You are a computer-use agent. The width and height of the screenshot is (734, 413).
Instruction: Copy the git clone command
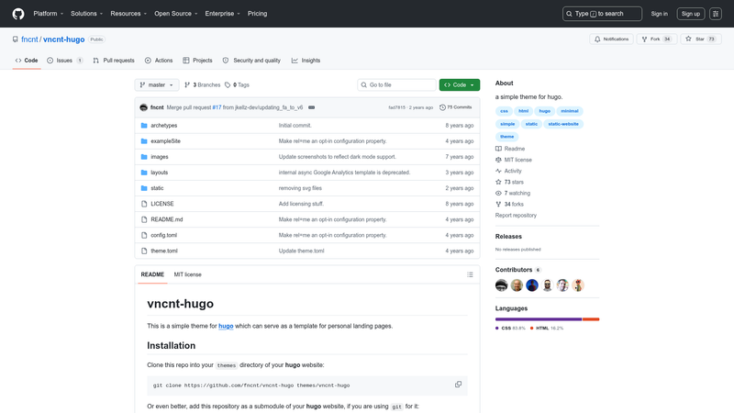(x=458, y=385)
